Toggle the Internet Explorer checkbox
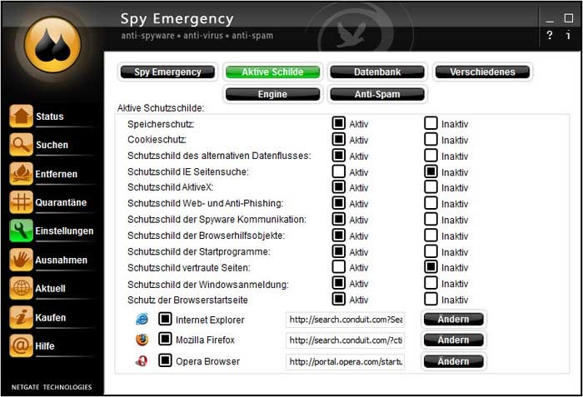The image size is (583, 397). (165, 319)
